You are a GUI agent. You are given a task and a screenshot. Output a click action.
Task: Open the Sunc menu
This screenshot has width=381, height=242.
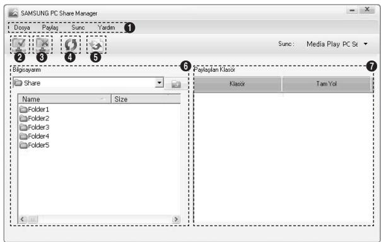coord(78,28)
